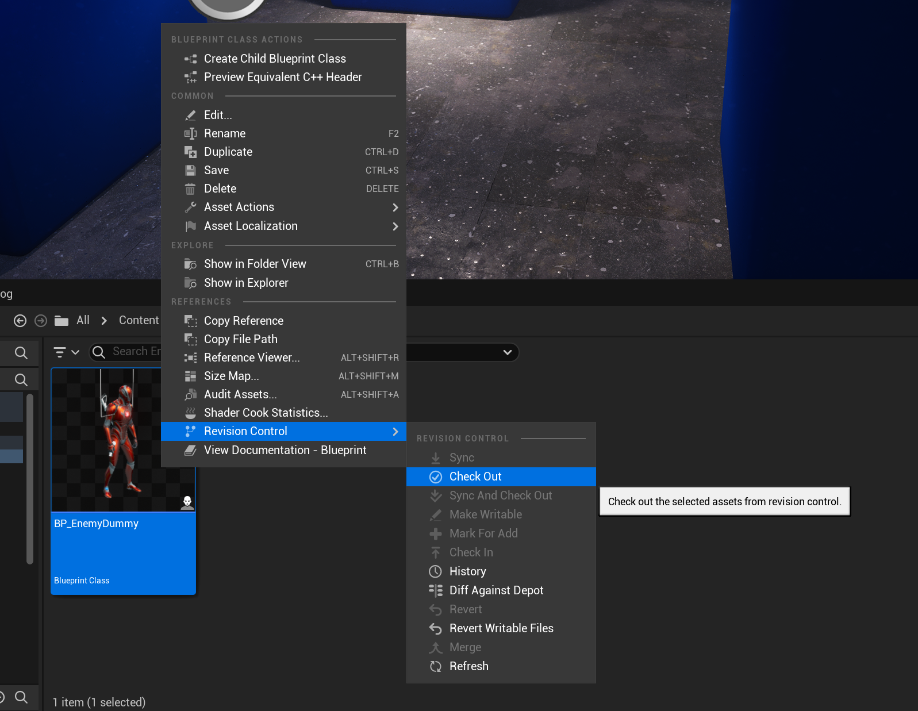Click the History clock icon

436,571
